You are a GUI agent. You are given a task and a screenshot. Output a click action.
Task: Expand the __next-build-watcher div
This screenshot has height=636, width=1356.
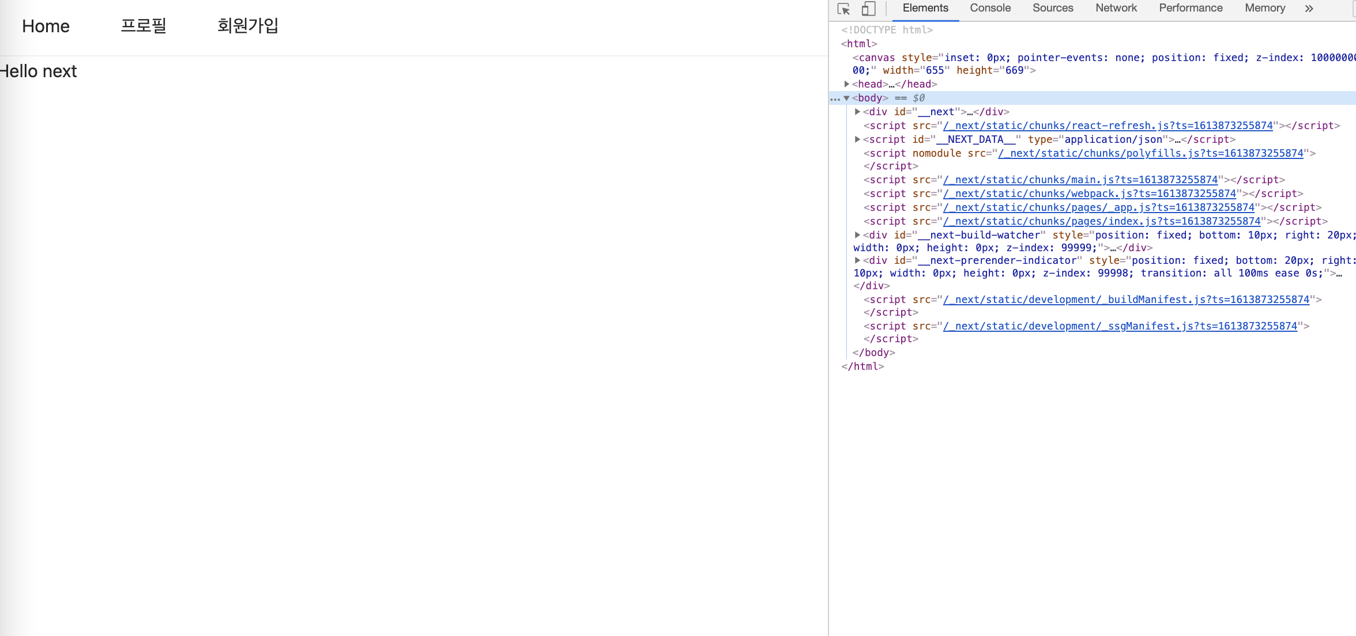tap(857, 235)
